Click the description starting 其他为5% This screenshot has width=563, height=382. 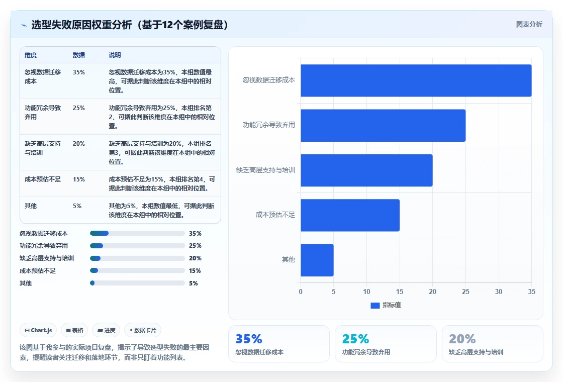(161, 211)
